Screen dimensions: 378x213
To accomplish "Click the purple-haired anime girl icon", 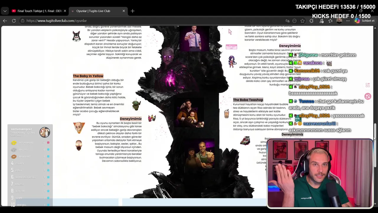I will pos(232,62).
